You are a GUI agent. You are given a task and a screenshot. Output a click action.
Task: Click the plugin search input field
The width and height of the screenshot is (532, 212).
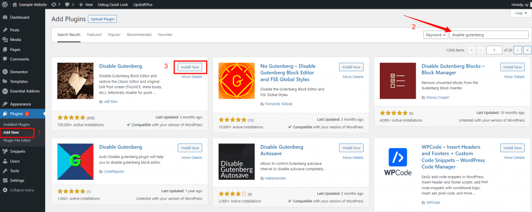point(488,35)
